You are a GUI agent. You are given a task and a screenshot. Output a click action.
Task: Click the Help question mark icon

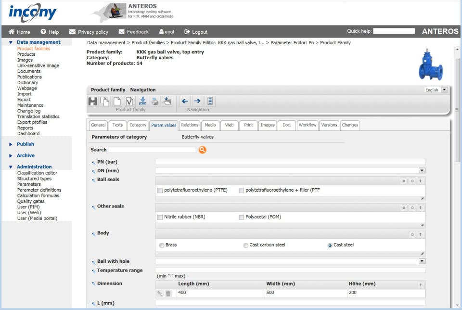43,32
